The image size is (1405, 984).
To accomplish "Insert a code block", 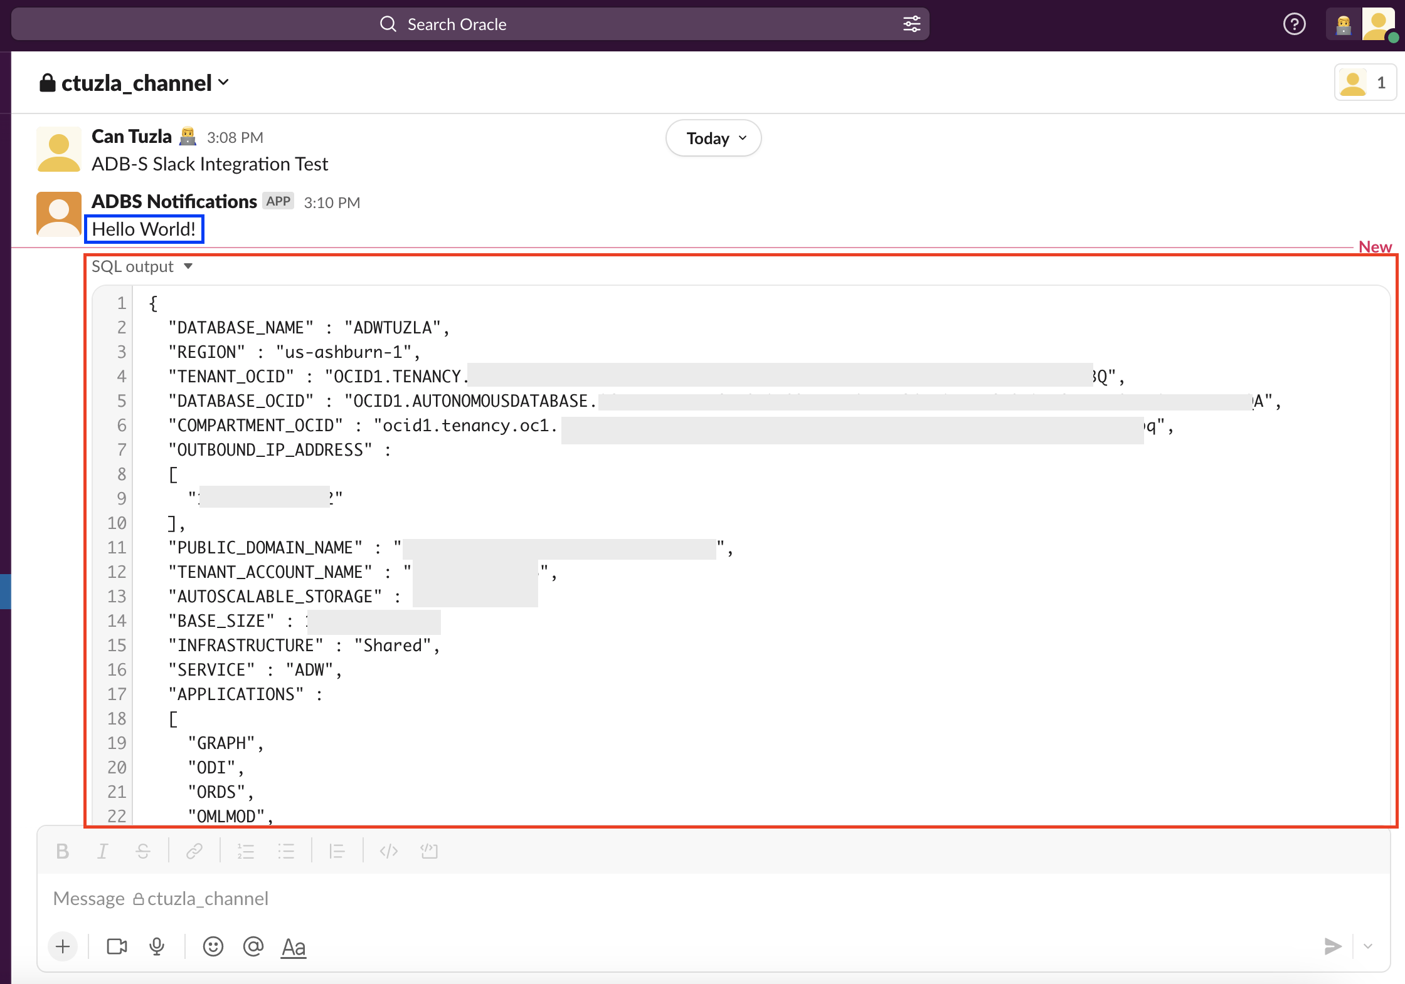I will pyautogui.click(x=429, y=851).
